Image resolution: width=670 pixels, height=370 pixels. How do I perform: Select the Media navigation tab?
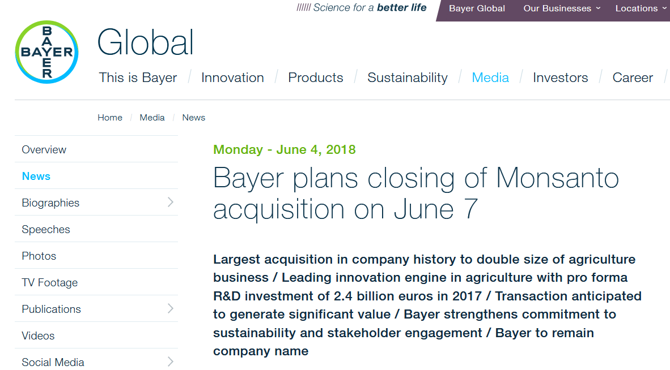pos(490,78)
